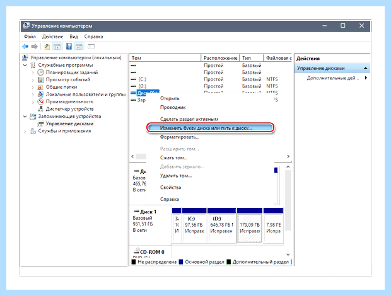Image resolution: width=391 pixels, height=296 pixels.
Task: Click volume list horizontal scrollbar left arrow
Action: click(x=132, y=156)
